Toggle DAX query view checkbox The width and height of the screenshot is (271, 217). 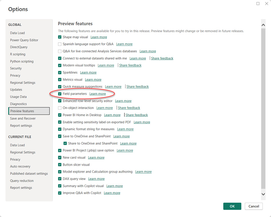coord(60,179)
